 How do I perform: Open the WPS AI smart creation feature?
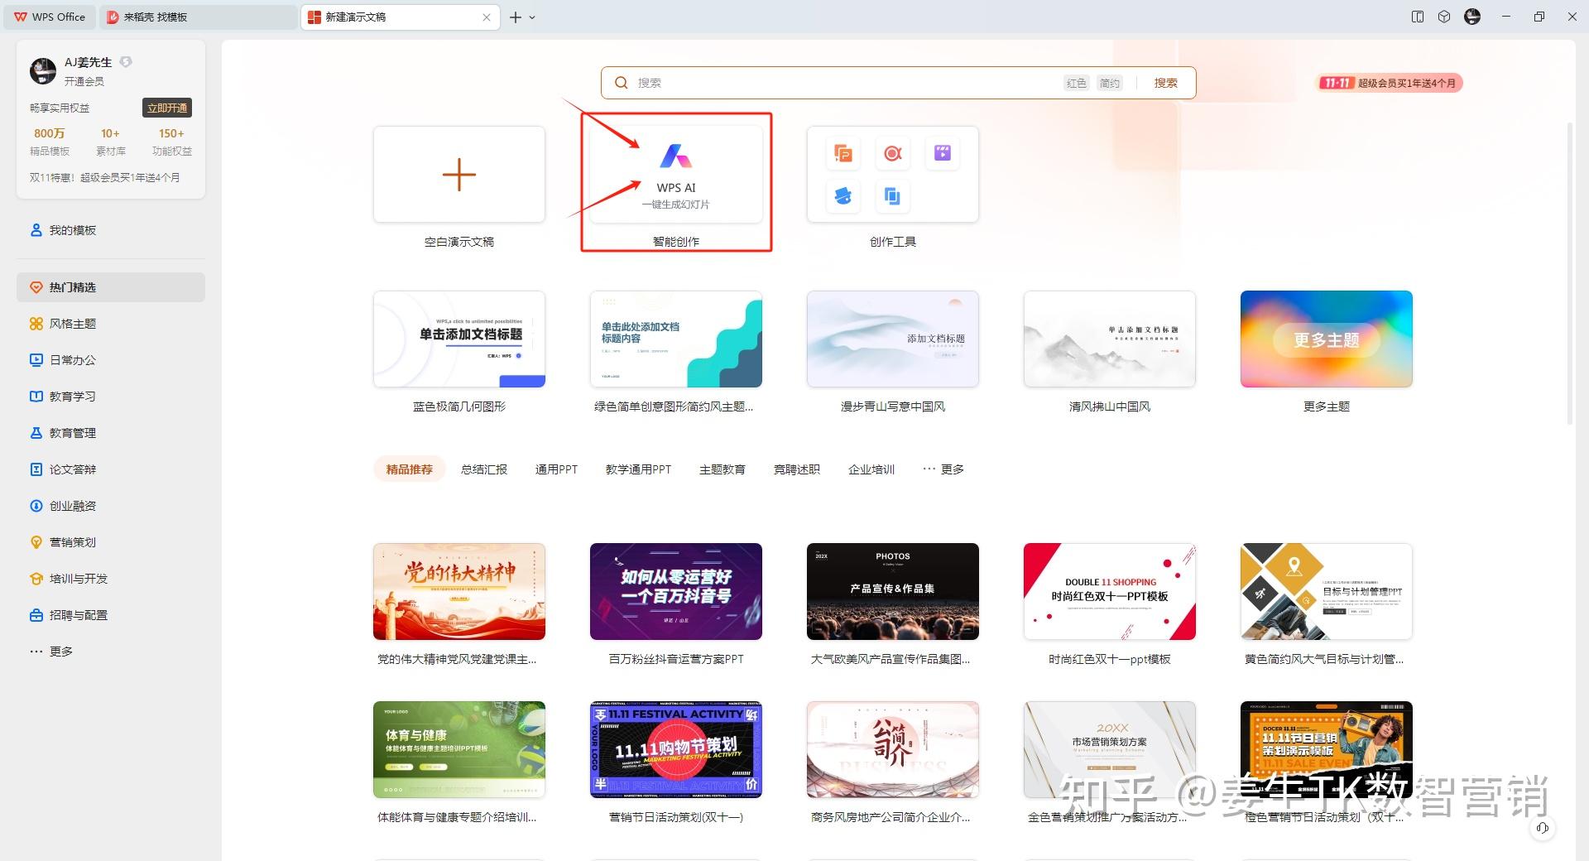click(675, 174)
